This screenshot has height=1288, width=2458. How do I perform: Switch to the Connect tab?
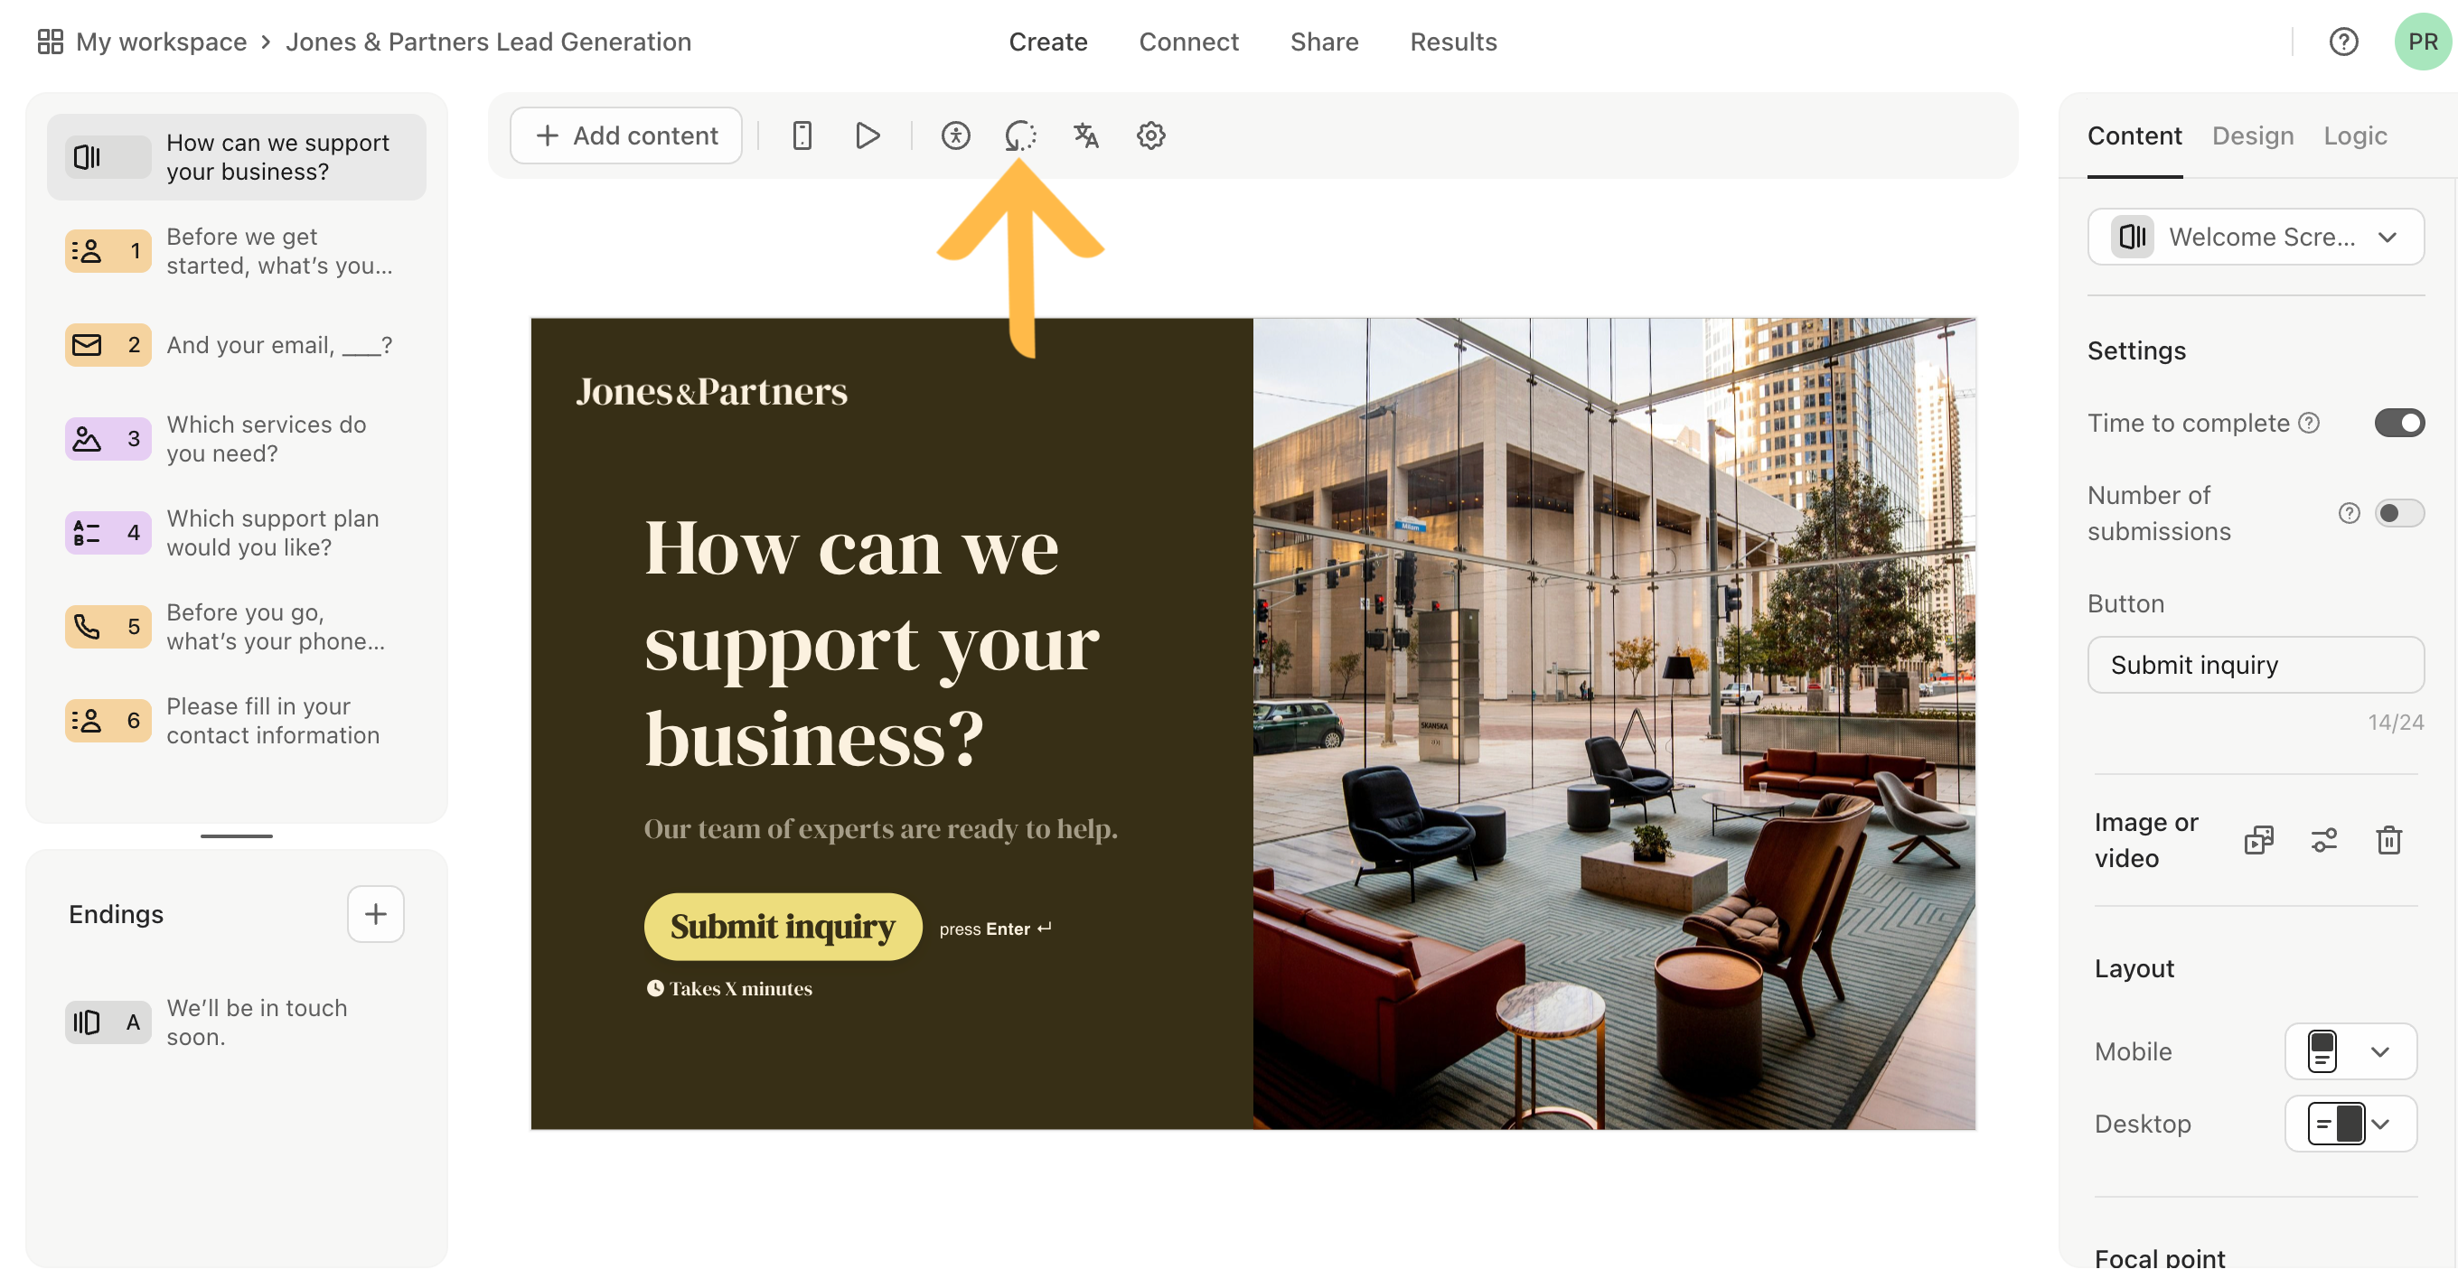tap(1188, 42)
